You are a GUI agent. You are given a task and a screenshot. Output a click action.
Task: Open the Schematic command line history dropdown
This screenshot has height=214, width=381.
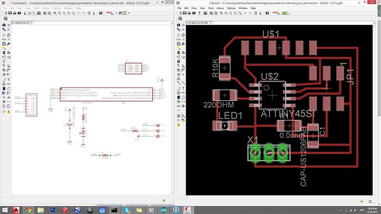tap(172, 23)
